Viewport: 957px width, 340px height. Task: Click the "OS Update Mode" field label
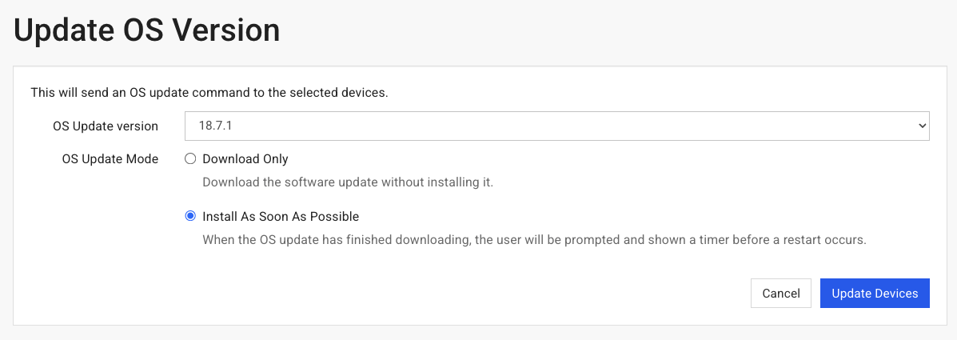[110, 158]
